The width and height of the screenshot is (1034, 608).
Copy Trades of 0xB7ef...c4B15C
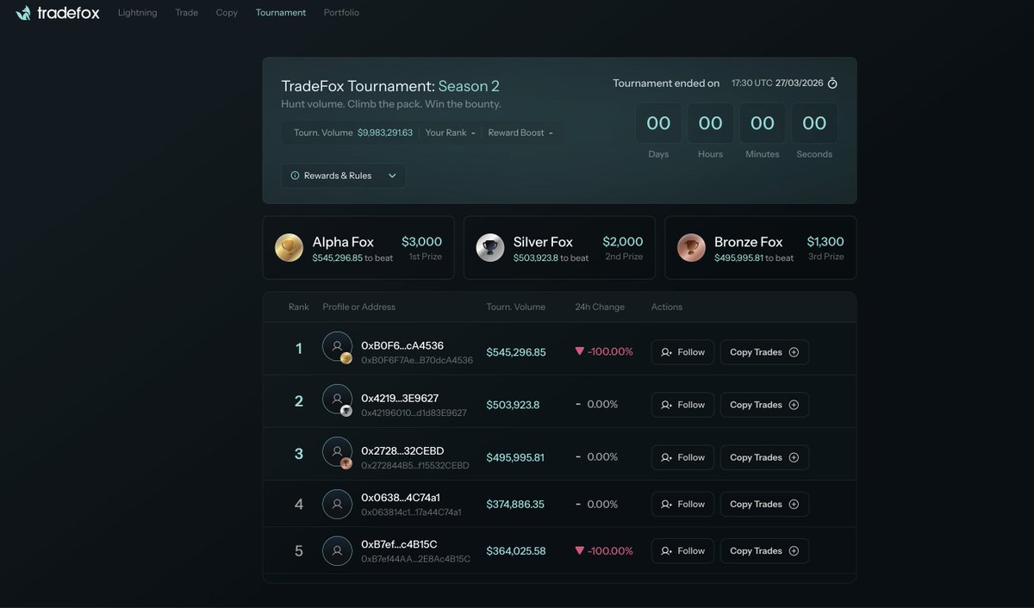(x=764, y=551)
